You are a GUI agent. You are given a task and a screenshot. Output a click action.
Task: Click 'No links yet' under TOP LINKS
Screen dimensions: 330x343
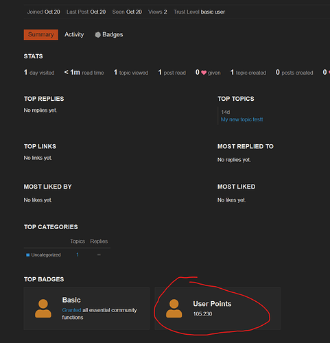pyautogui.click(x=38, y=158)
